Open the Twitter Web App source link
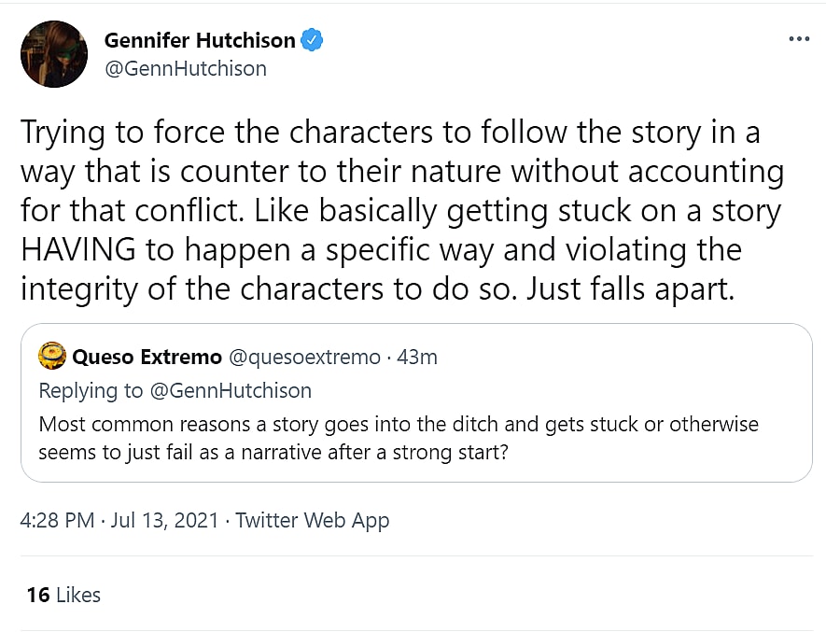The width and height of the screenshot is (826, 632). click(x=313, y=521)
